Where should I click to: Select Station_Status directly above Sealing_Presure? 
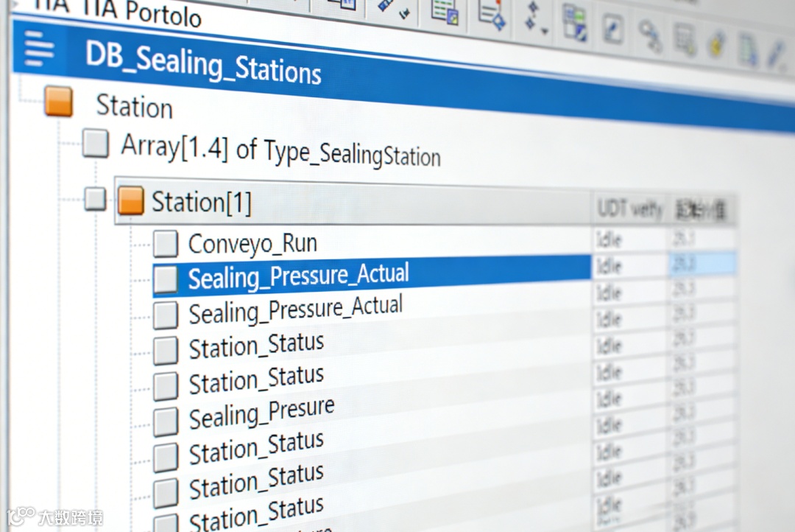click(256, 380)
